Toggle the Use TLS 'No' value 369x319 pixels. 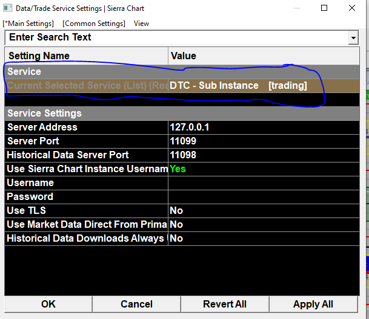point(264,211)
